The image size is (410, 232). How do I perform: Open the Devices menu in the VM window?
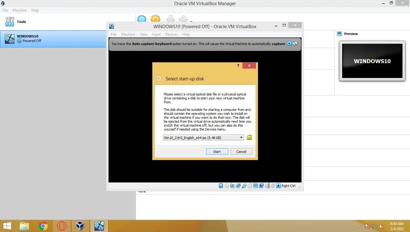[172, 34]
